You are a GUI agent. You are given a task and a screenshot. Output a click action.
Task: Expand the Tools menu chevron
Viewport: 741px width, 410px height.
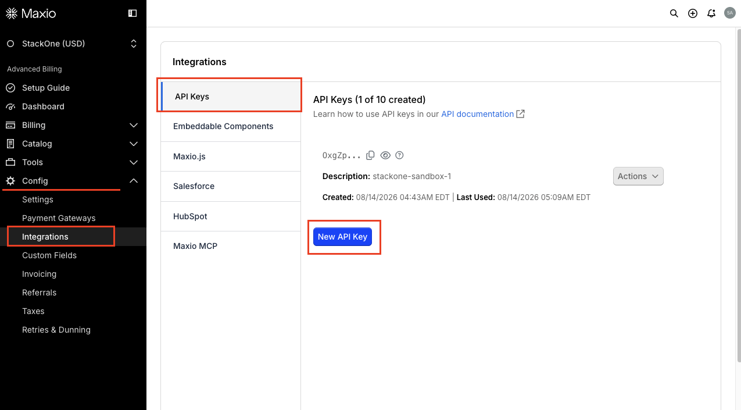pos(134,162)
